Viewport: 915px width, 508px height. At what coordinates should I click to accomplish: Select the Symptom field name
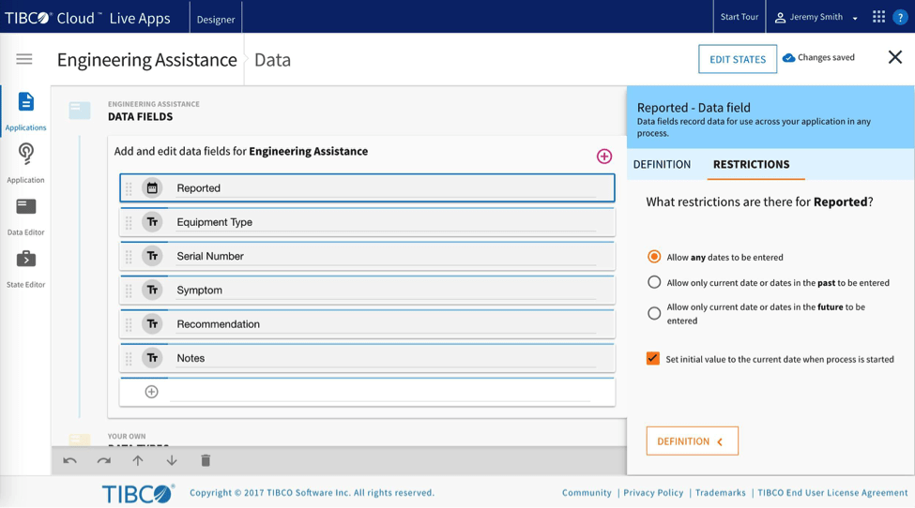click(199, 291)
